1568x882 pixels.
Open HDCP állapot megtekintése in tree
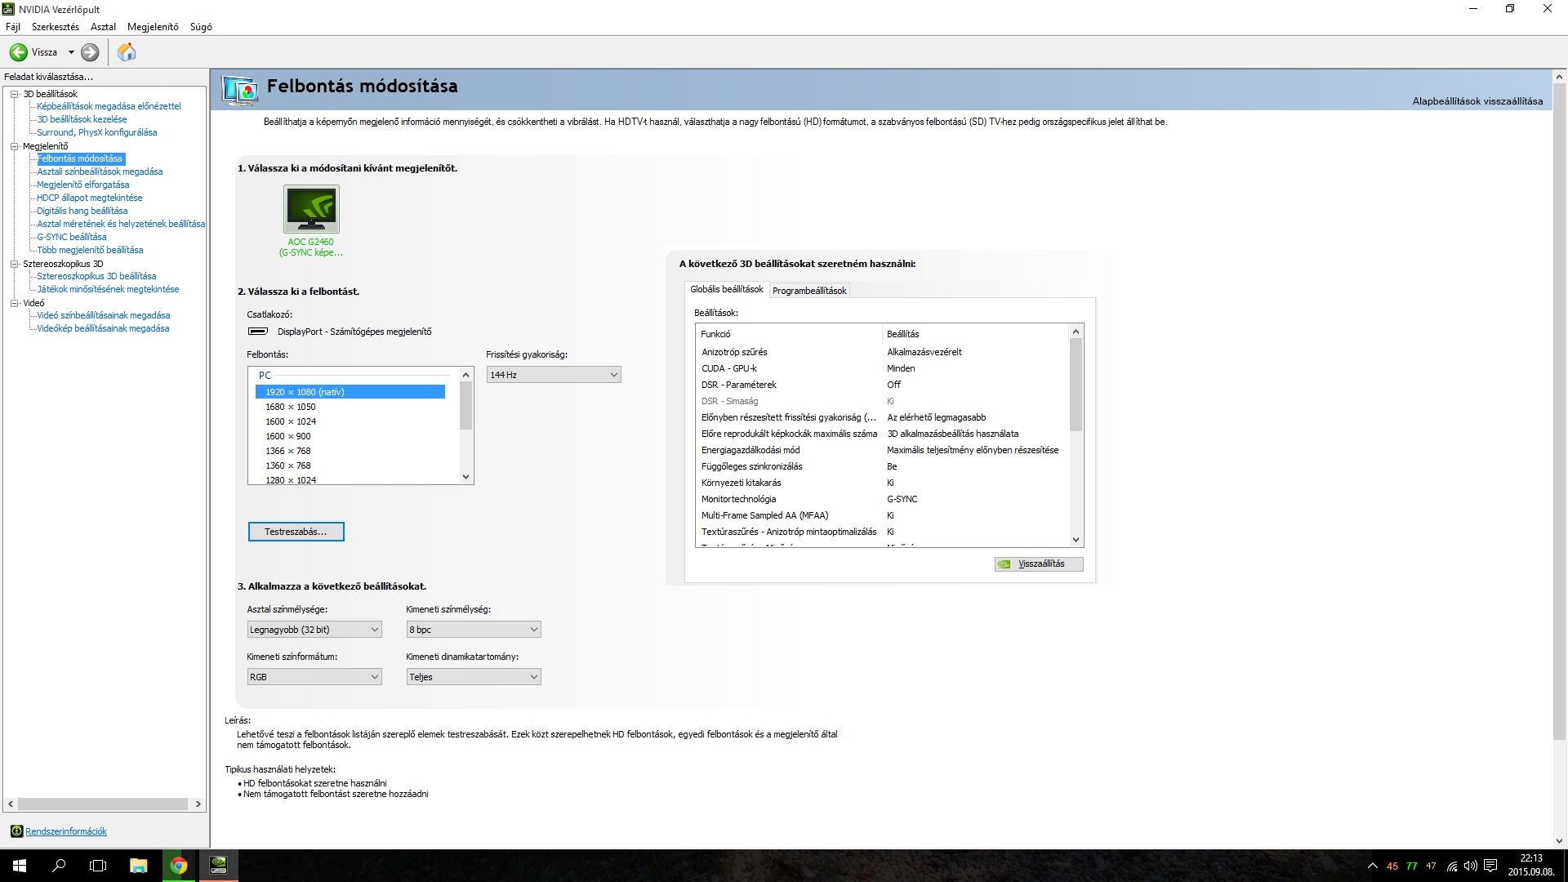(x=89, y=198)
